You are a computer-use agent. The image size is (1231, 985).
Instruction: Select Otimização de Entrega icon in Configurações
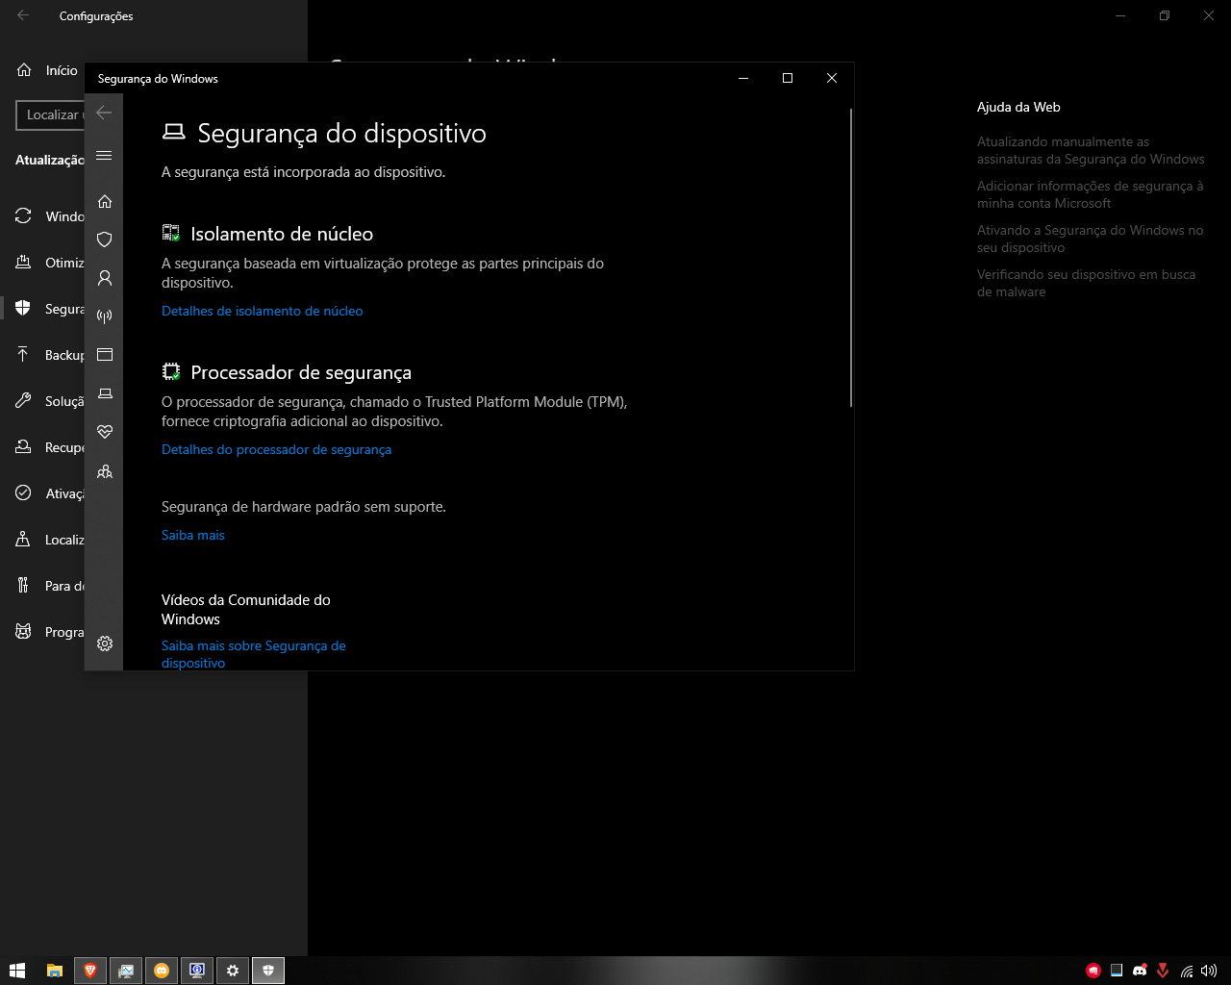[x=23, y=263]
